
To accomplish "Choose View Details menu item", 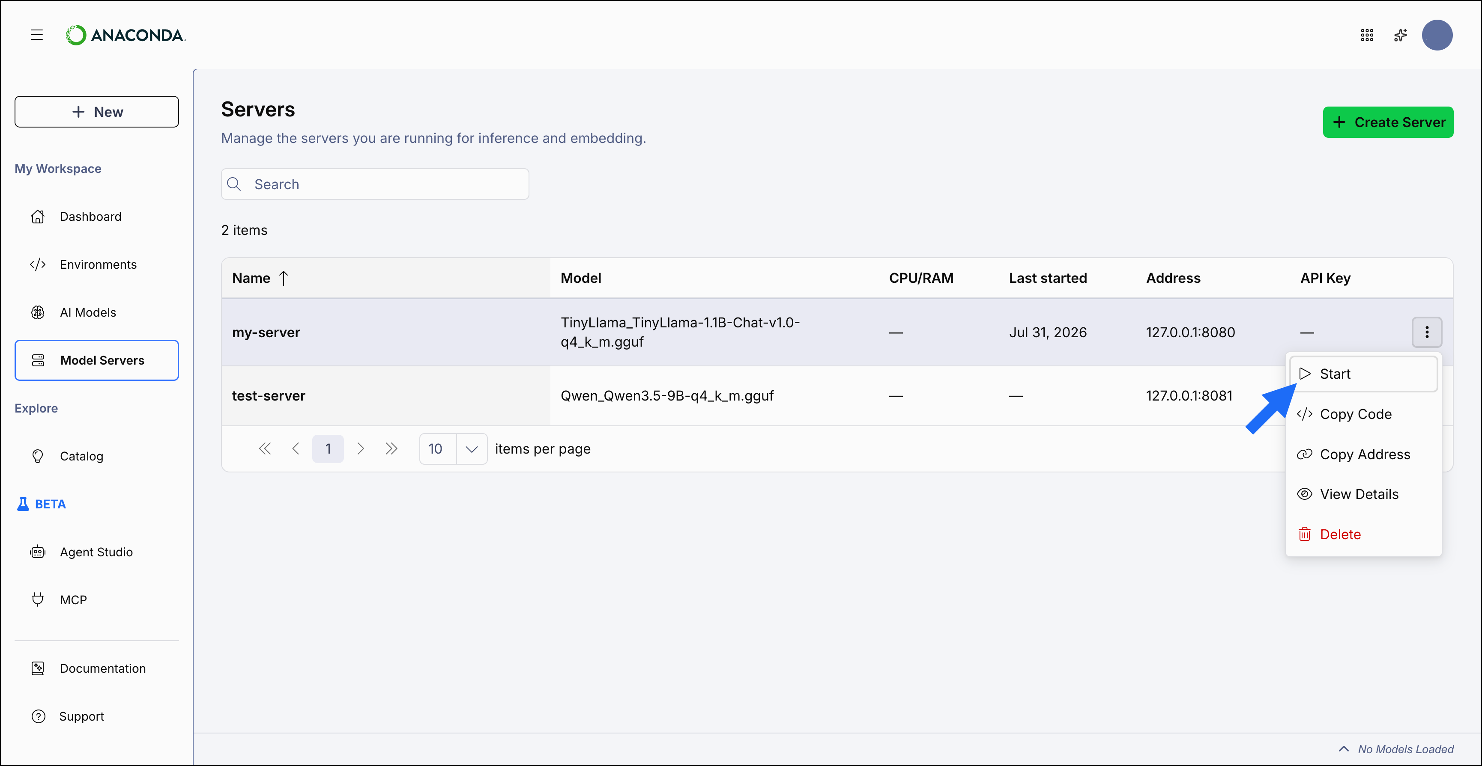I will tap(1363, 494).
